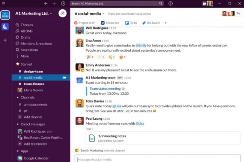
Task: Go back with the left arrow
Action: pyautogui.click(x=46, y=3)
